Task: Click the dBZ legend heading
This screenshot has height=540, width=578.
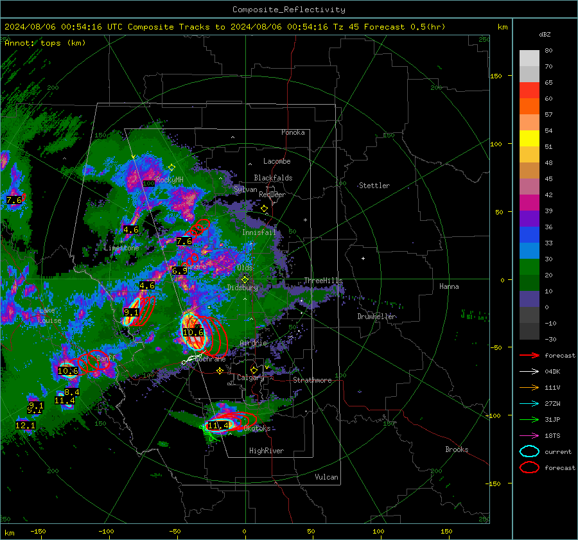Action: (x=545, y=34)
